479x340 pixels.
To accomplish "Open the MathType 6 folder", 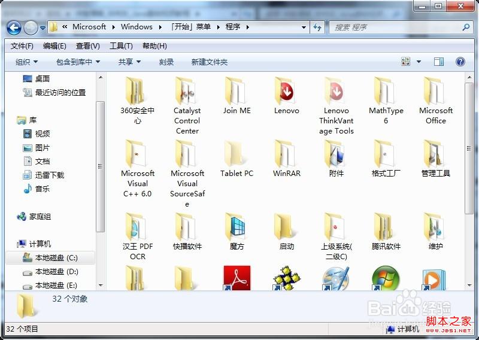I will [386, 101].
